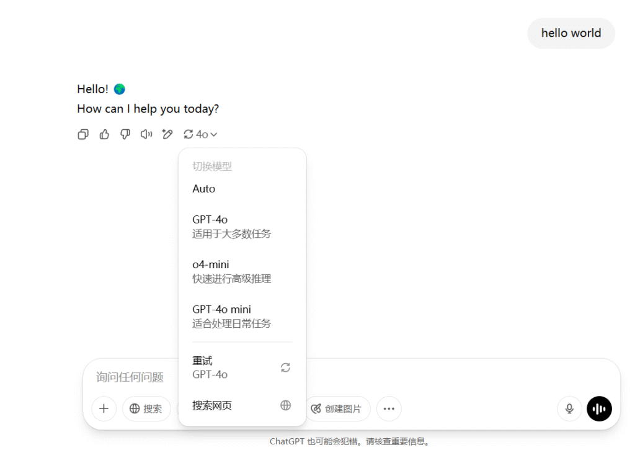Click the "hello world" user message bubble
Viewport: 635px width, 450px height.
[x=571, y=34]
